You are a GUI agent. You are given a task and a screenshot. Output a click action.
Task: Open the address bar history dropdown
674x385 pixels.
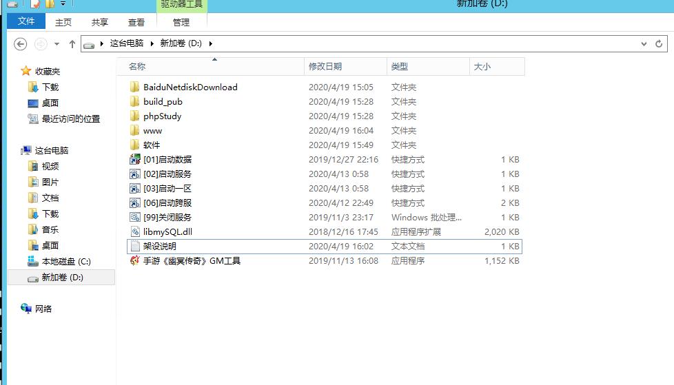pos(644,43)
